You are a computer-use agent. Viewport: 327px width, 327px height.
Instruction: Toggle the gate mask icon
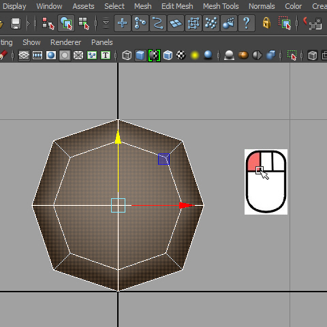(65, 55)
